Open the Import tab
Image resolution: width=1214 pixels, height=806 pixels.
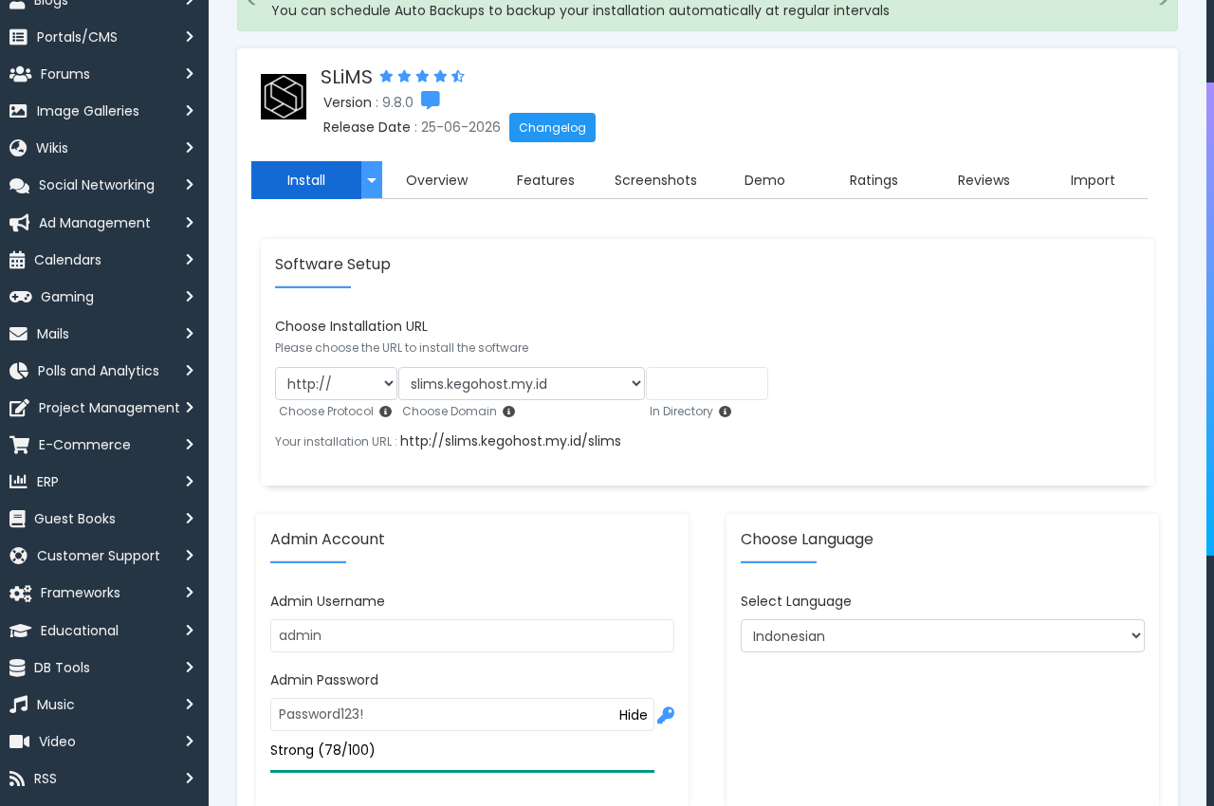pos(1093,180)
